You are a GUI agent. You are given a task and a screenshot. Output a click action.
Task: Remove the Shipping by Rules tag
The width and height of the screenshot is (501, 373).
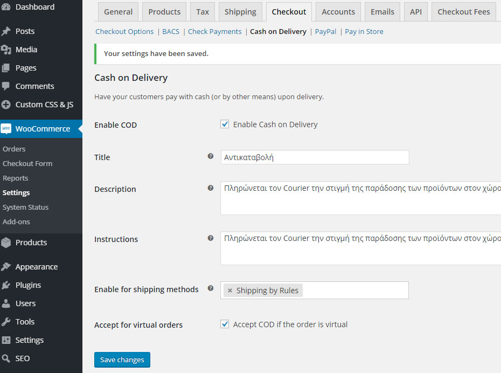pos(230,291)
